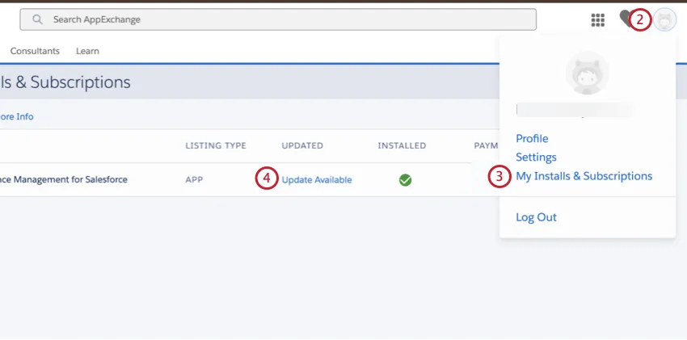The image size is (687, 340).
Task: Choose Log Out from the user menu
Action: pyautogui.click(x=536, y=217)
